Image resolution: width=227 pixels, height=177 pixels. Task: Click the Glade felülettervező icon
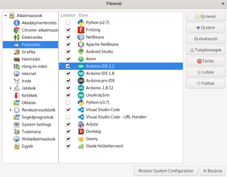81,146
